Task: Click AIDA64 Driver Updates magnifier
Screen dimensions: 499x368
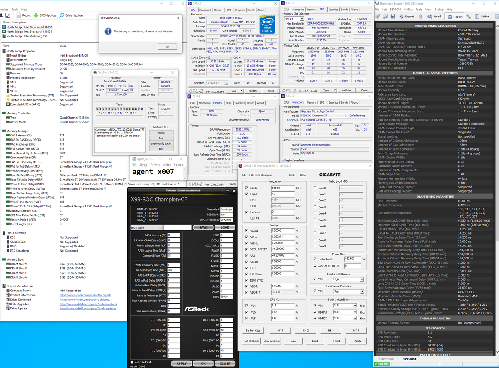Action: (62, 15)
